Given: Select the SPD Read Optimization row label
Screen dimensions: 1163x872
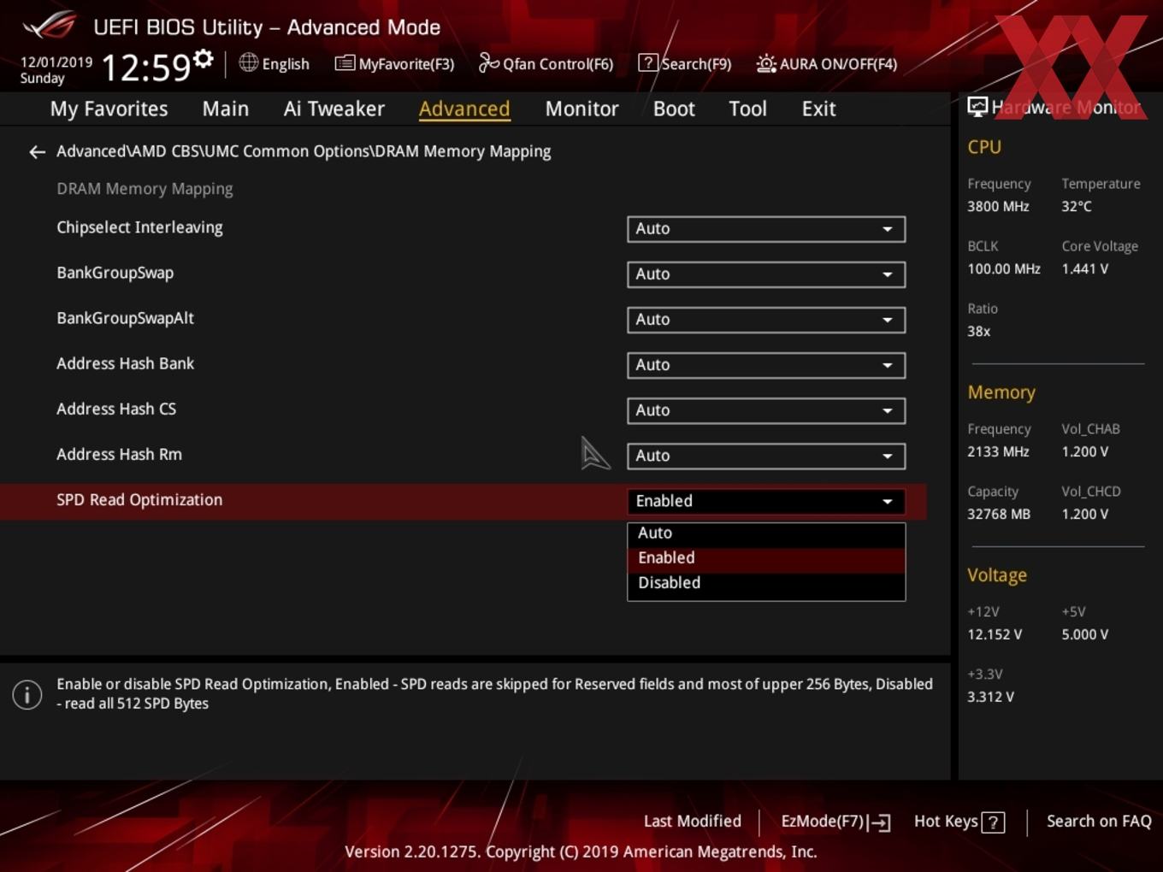Looking at the screenshot, I should pyautogui.click(x=139, y=500).
